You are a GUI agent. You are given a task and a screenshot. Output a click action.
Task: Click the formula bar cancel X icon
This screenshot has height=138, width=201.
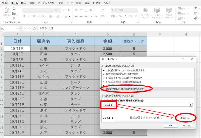(24, 29)
